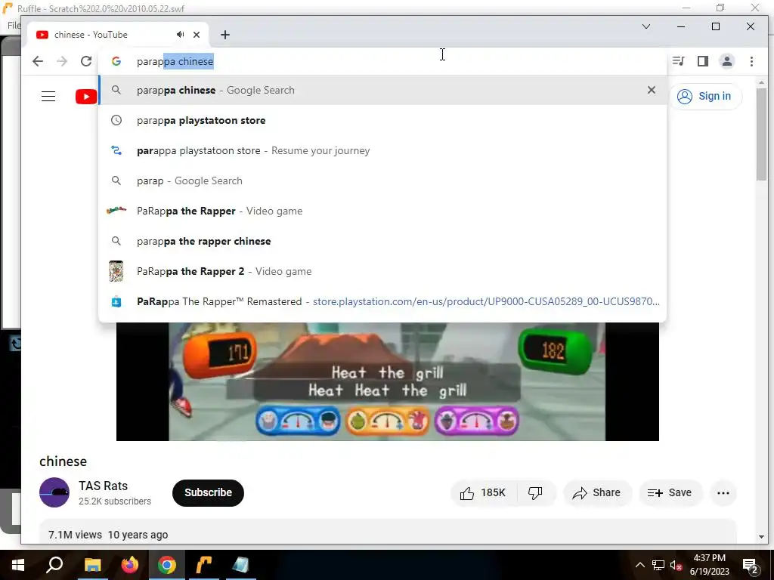The height and width of the screenshot is (580, 774).
Task: Reload the page with the refresh icon
Action: pyautogui.click(x=86, y=61)
